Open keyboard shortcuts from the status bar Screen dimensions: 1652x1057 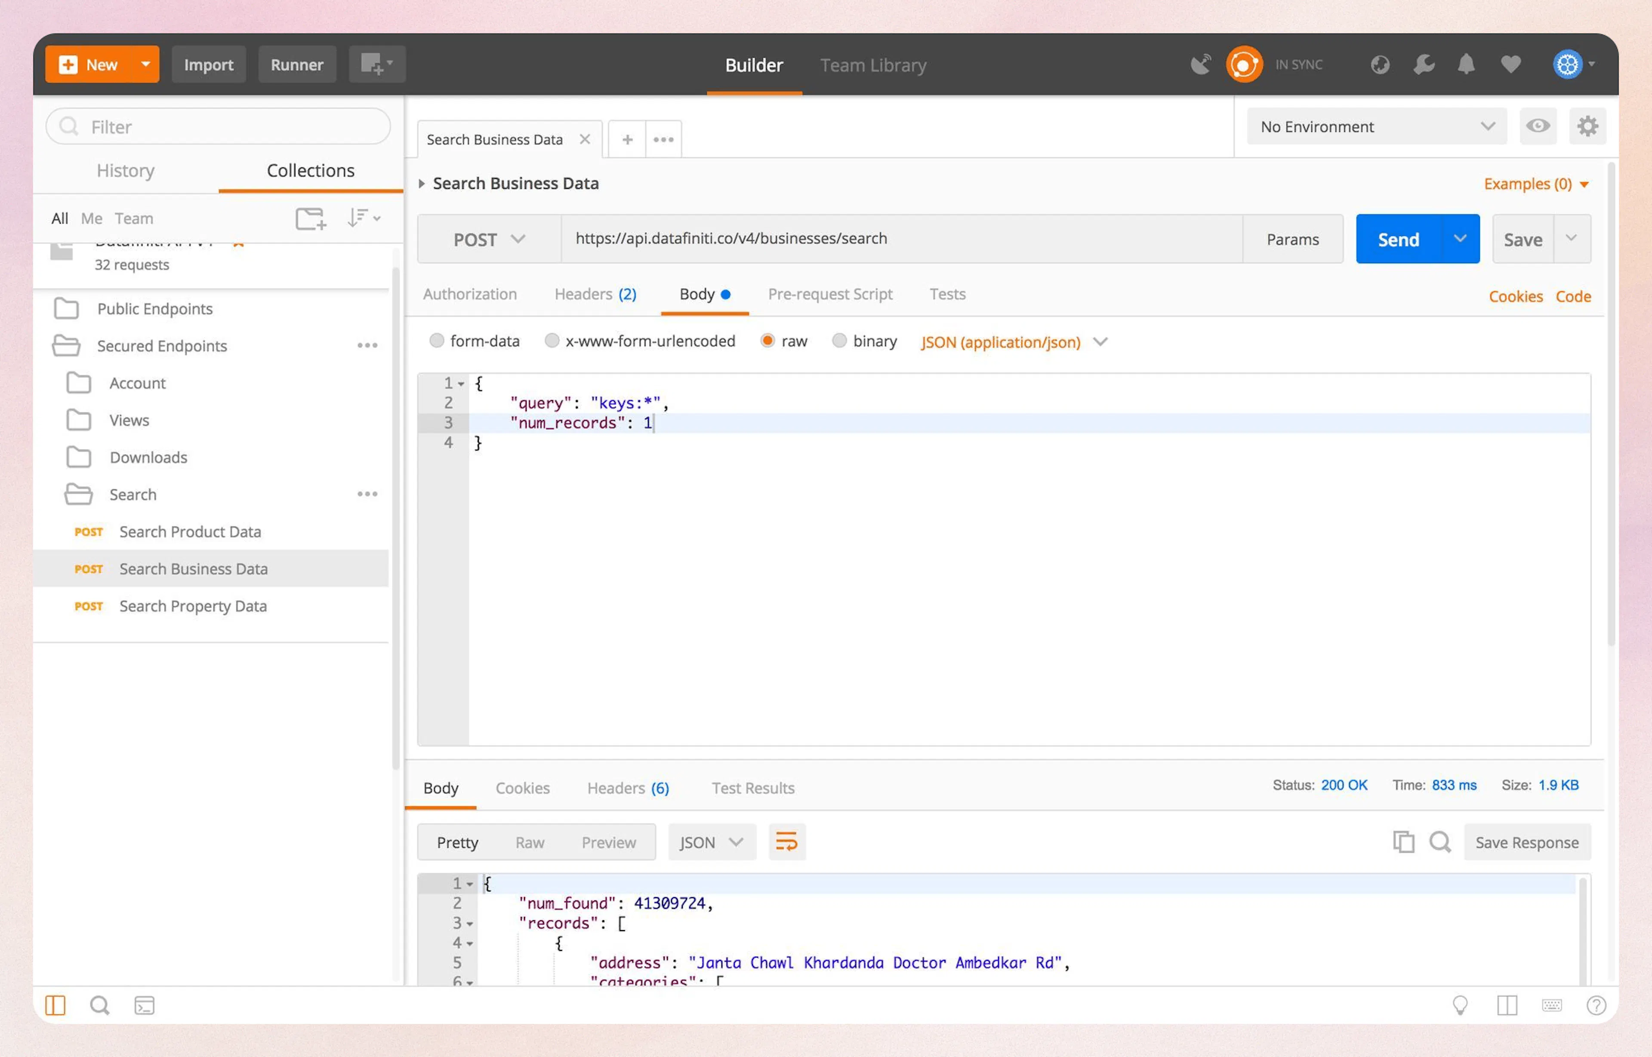tap(1553, 1005)
